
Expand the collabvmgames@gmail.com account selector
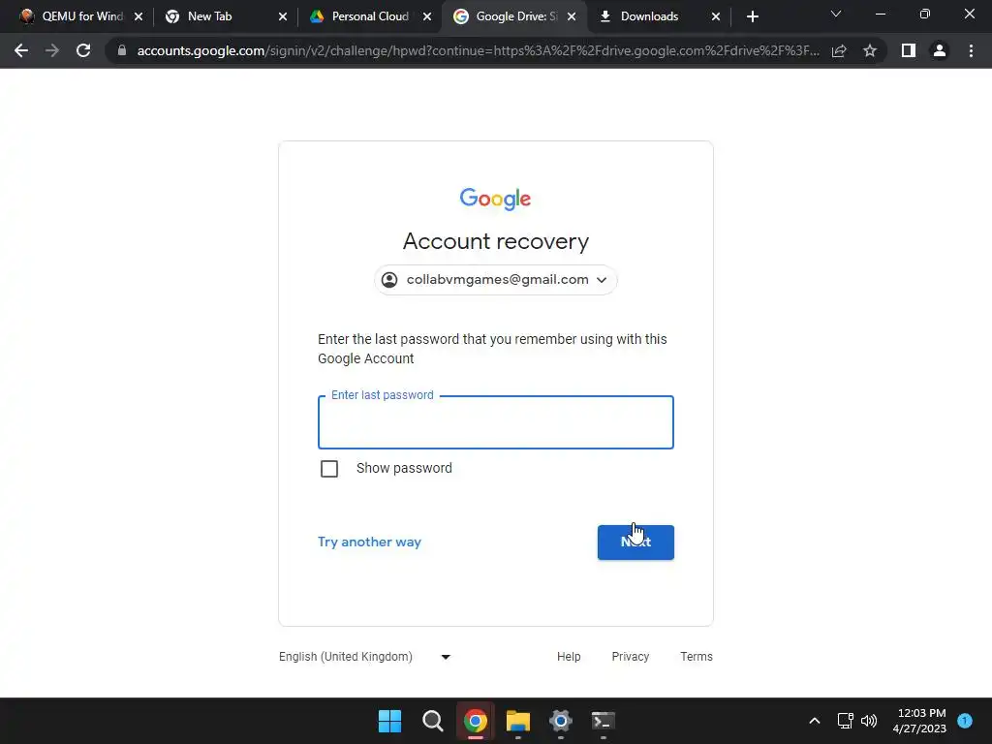495,280
